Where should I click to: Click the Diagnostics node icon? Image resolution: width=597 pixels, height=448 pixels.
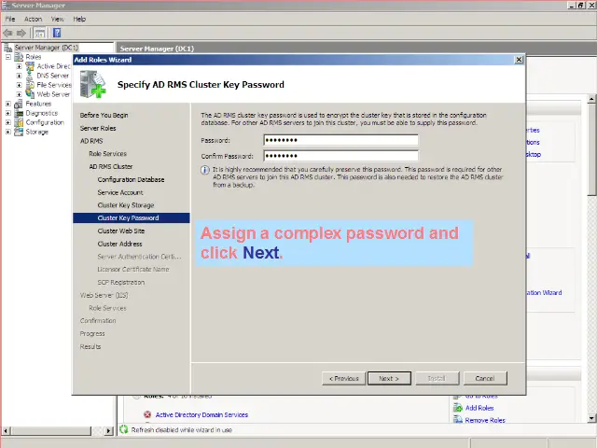coord(19,113)
